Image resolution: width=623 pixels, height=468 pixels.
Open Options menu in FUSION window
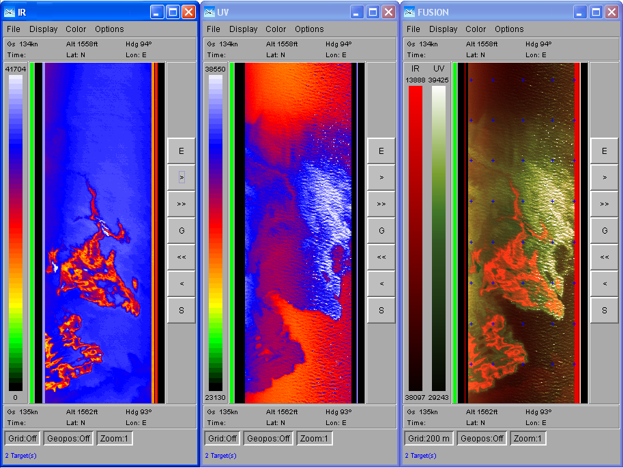click(x=509, y=29)
